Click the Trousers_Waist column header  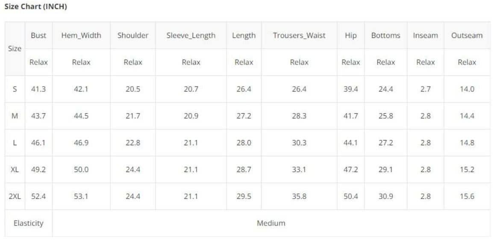tap(299, 35)
